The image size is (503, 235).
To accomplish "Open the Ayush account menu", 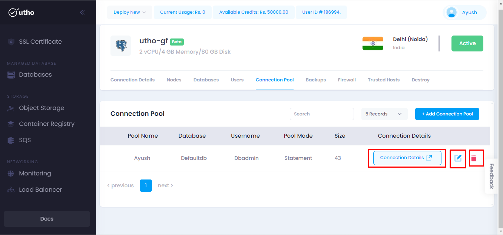I will [x=464, y=13].
